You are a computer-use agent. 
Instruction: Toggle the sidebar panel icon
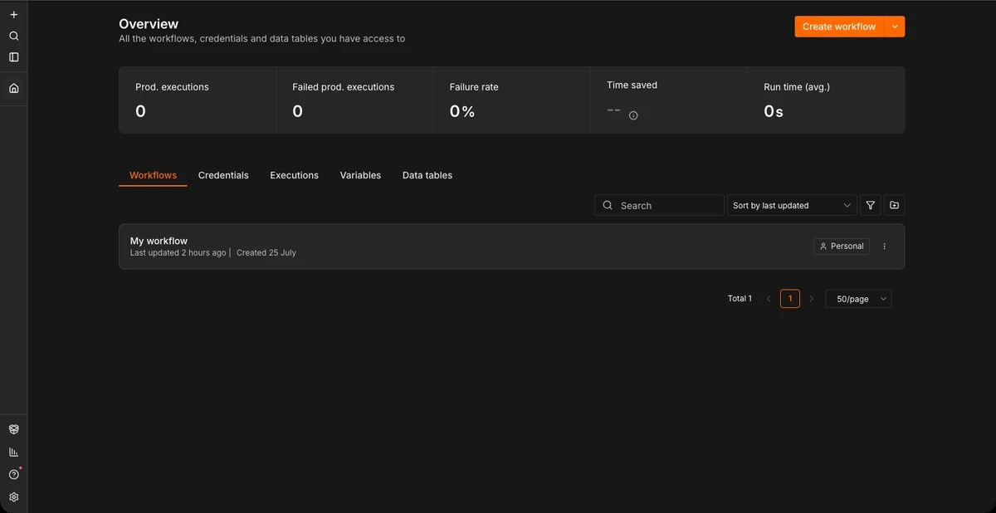click(x=13, y=57)
